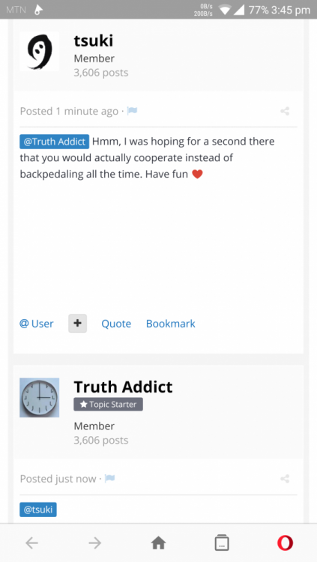The width and height of the screenshot is (317, 562).
Task: Tap the browser forward arrow
Action: coord(95,543)
